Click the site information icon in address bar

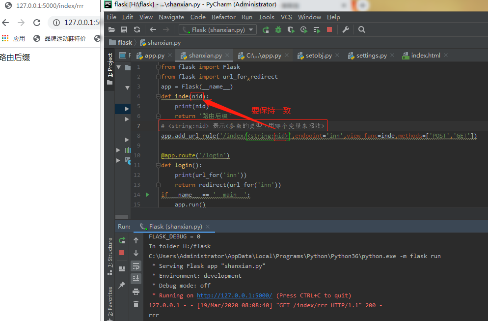click(x=56, y=23)
